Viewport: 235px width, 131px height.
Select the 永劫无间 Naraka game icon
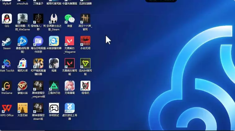pos(85,41)
